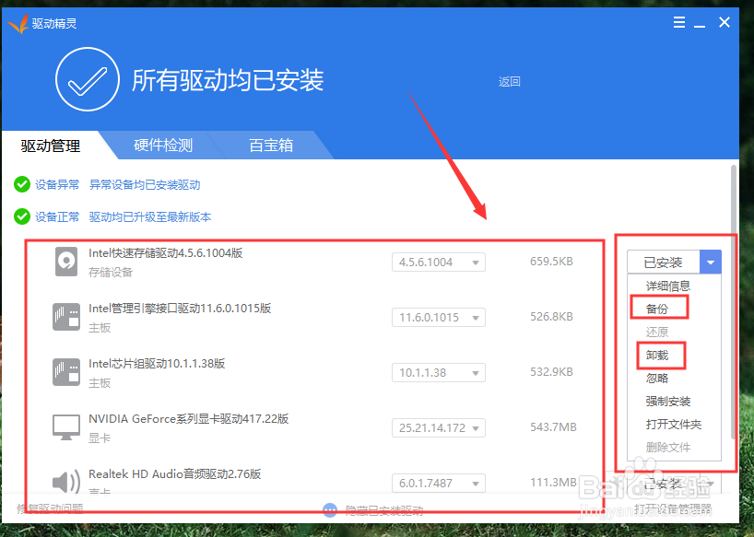Select 强制安装 from the dropdown menu
The image size is (754, 537).
tap(668, 401)
